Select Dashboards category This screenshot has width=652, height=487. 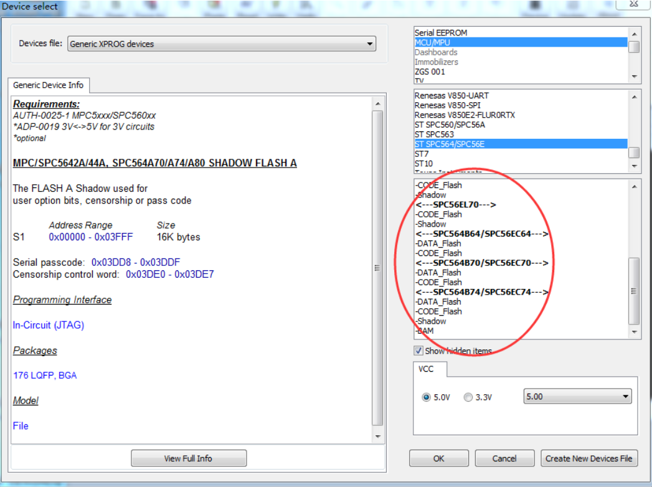(x=521, y=52)
